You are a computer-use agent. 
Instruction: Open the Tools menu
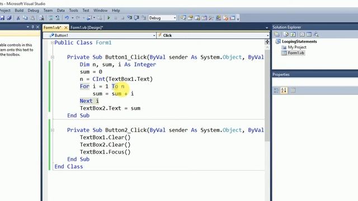click(73, 11)
